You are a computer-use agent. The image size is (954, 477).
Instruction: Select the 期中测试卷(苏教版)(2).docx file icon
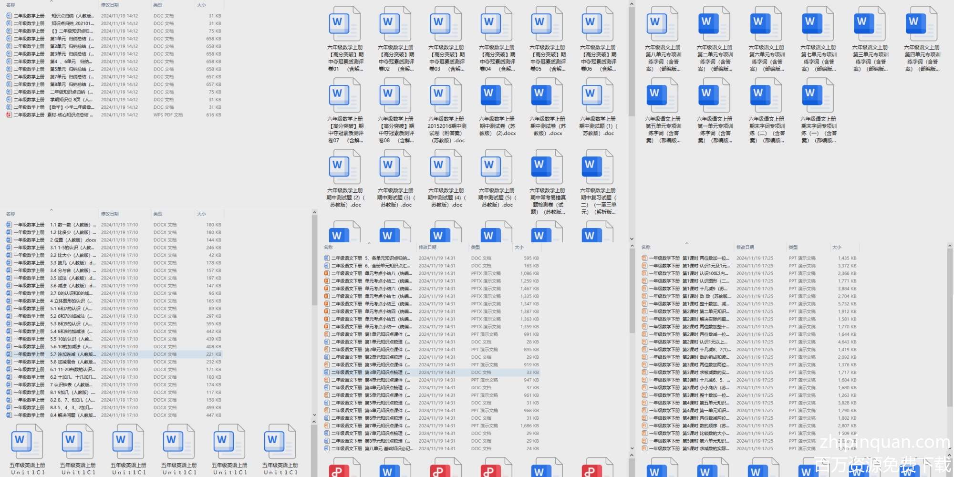496,95
